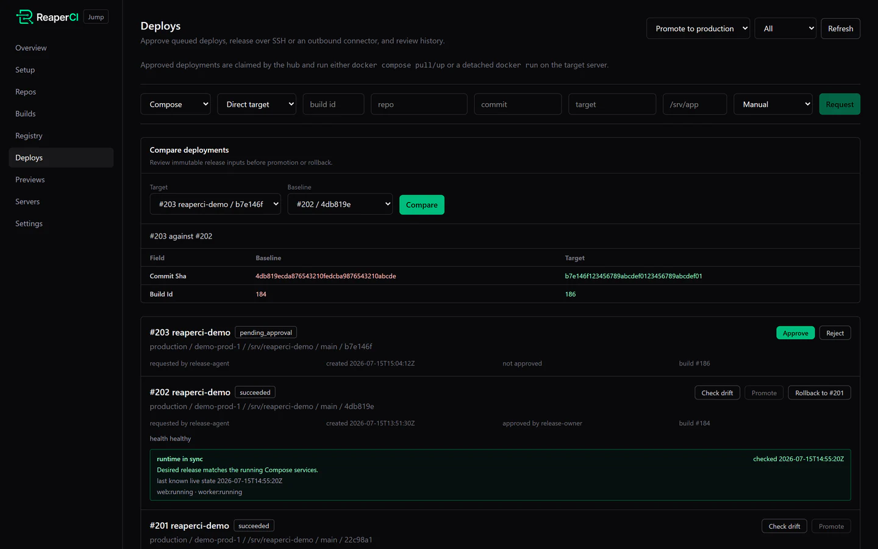Click build #184 label on #202
This screenshot has height=549, width=878.
click(x=694, y=423)
